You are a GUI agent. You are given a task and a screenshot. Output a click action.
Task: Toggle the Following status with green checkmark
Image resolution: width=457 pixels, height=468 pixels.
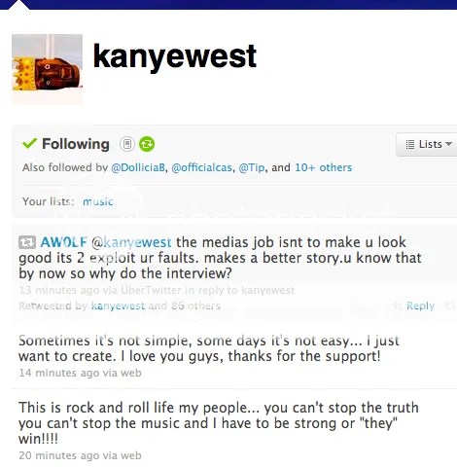[66, 144]
